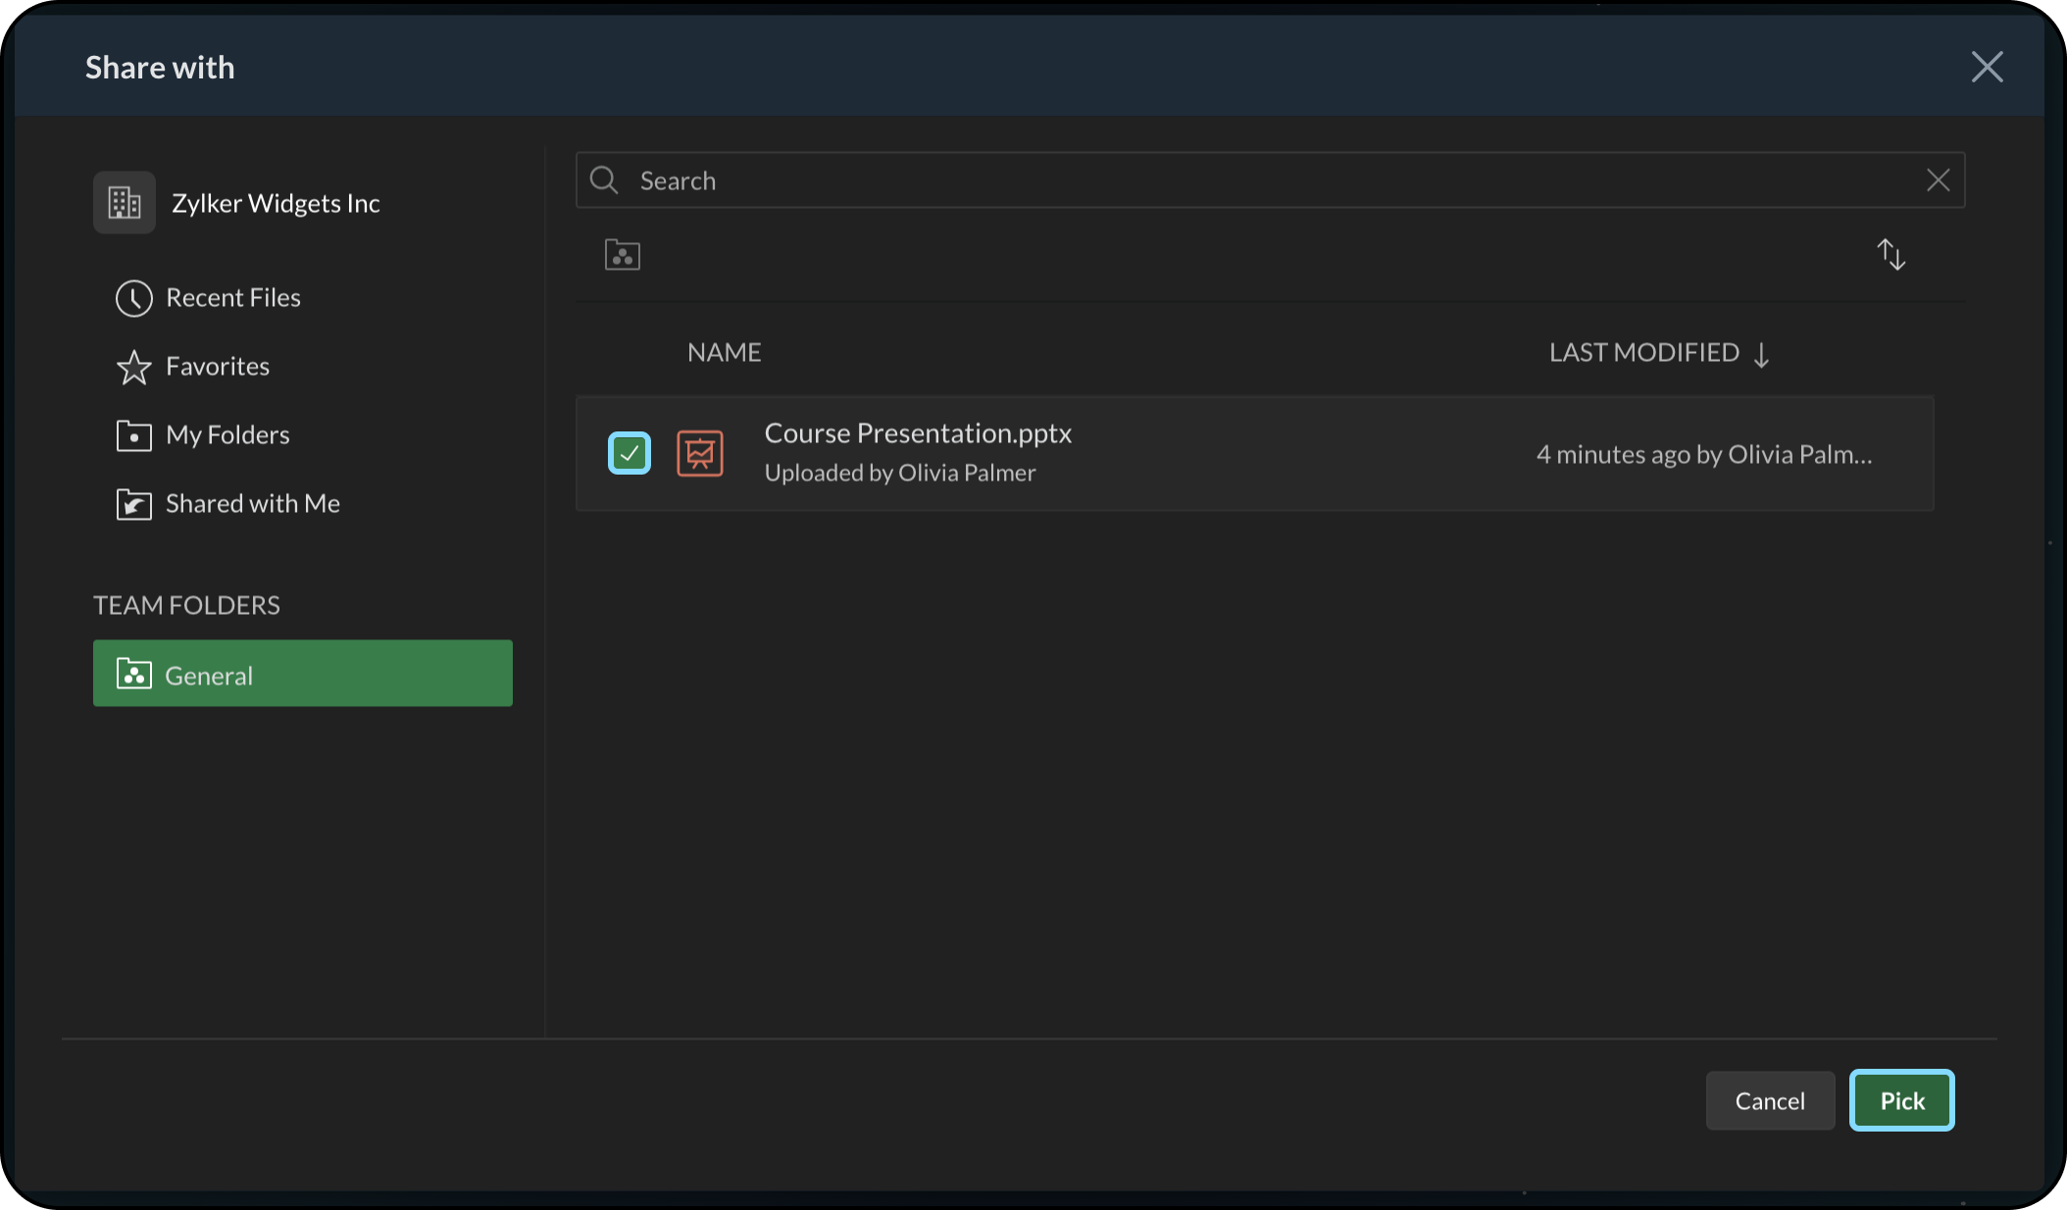
Task: Close the Share with dialog
Action: 1987,67
